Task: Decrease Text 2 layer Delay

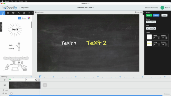Action: [x=159, y=45]
